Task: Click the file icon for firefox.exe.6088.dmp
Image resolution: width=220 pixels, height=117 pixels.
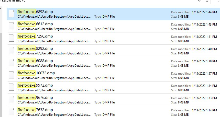Action: click(x=12, y=63)
